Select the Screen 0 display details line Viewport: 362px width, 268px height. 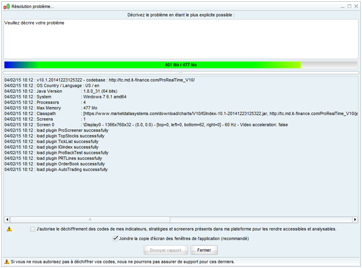pyautogui.click(x=146, y=124)
